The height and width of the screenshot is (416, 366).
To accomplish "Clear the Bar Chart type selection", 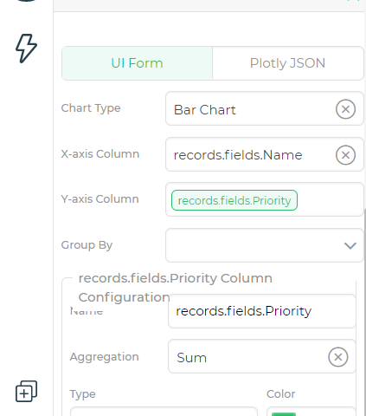I will pos(345,109).
